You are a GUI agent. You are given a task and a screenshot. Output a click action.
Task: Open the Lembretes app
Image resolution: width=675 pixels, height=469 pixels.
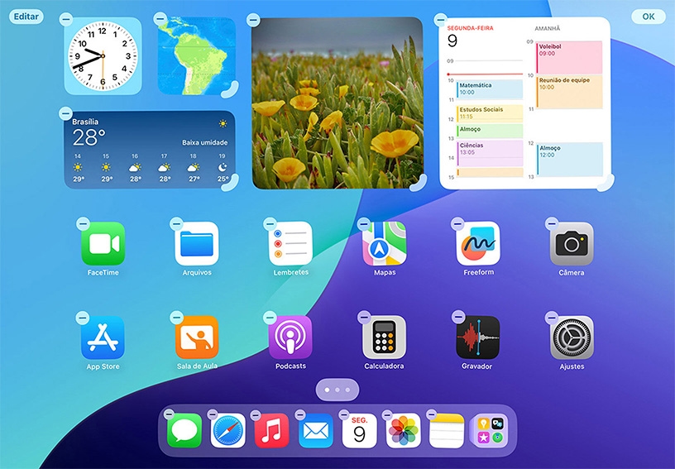290,243
